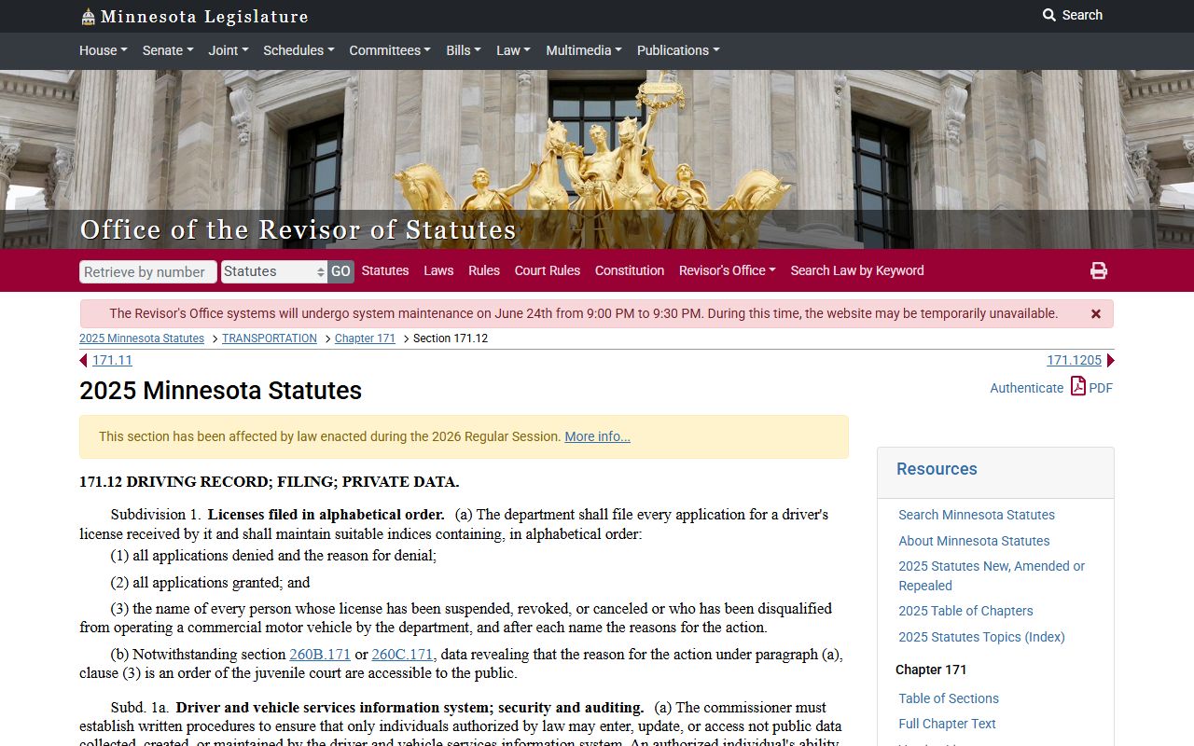This screenshot has width=1194, height=746.
Task: Print this page with the printer icon
Action: (1099, 270)
